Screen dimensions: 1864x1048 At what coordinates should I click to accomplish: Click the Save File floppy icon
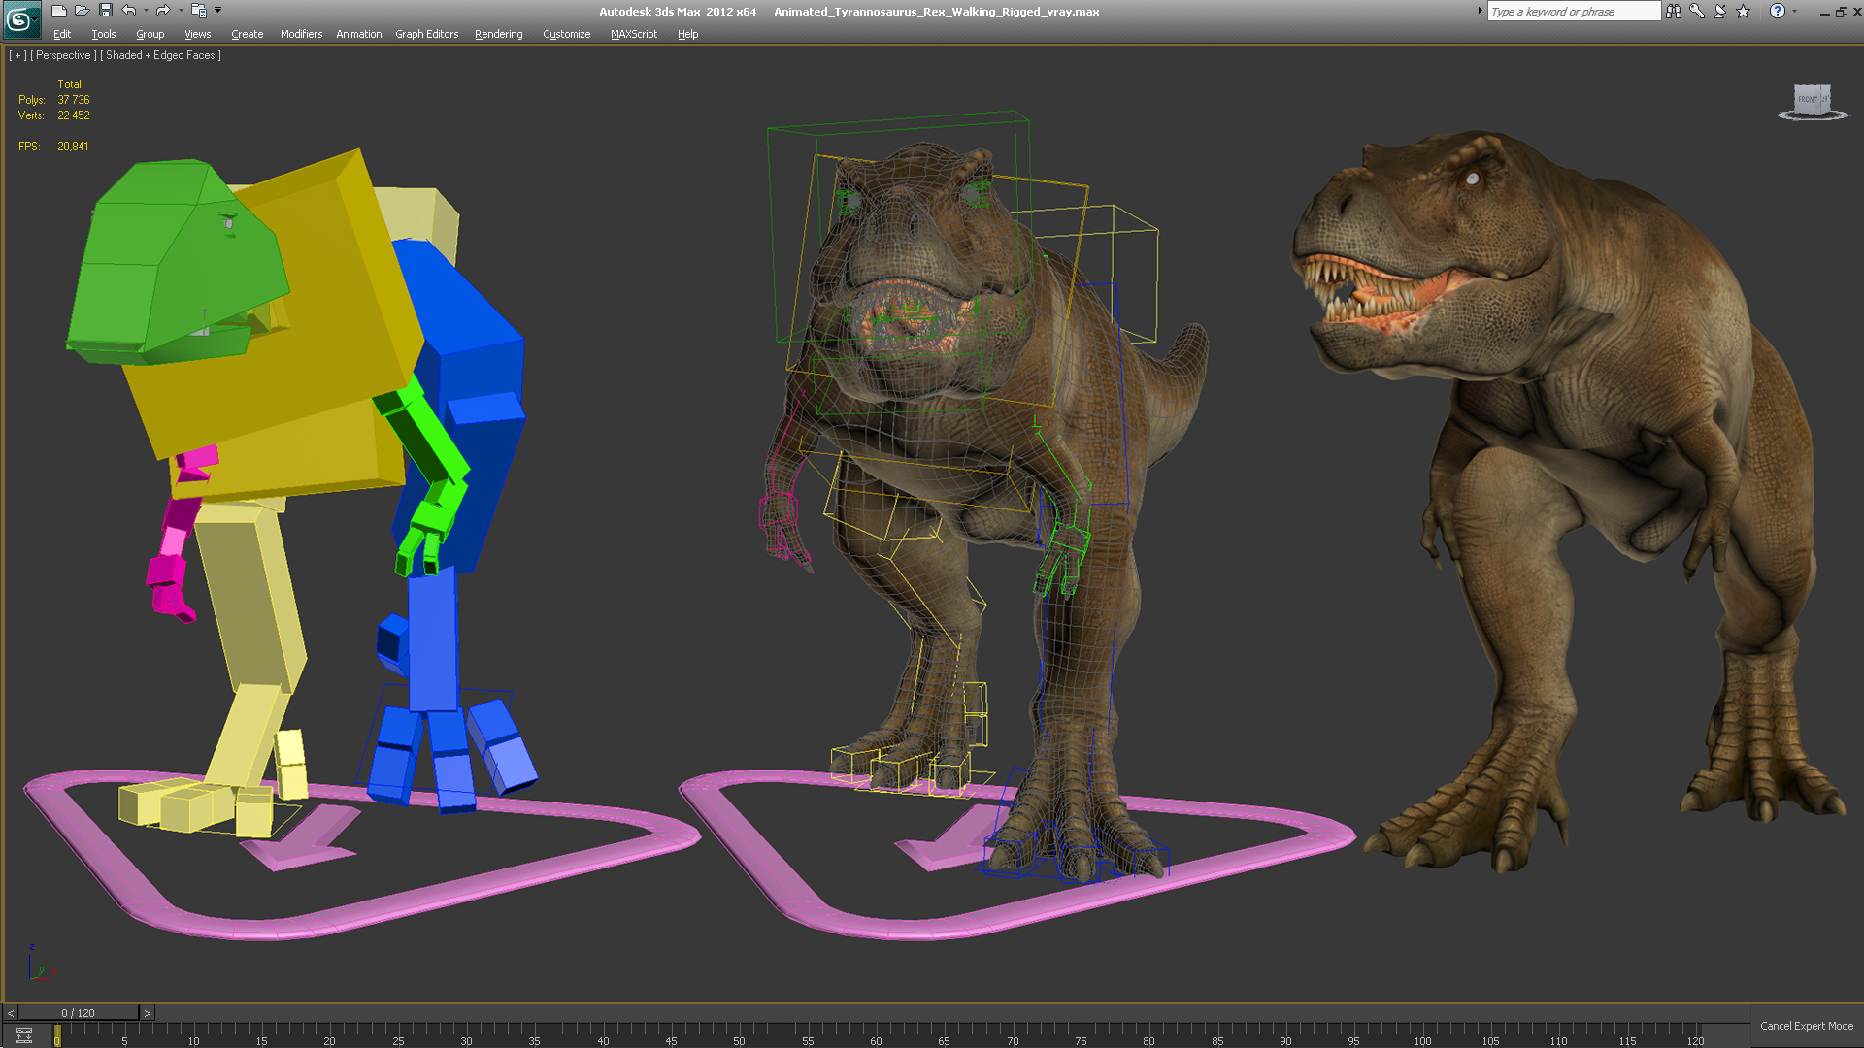pos(106,11)
